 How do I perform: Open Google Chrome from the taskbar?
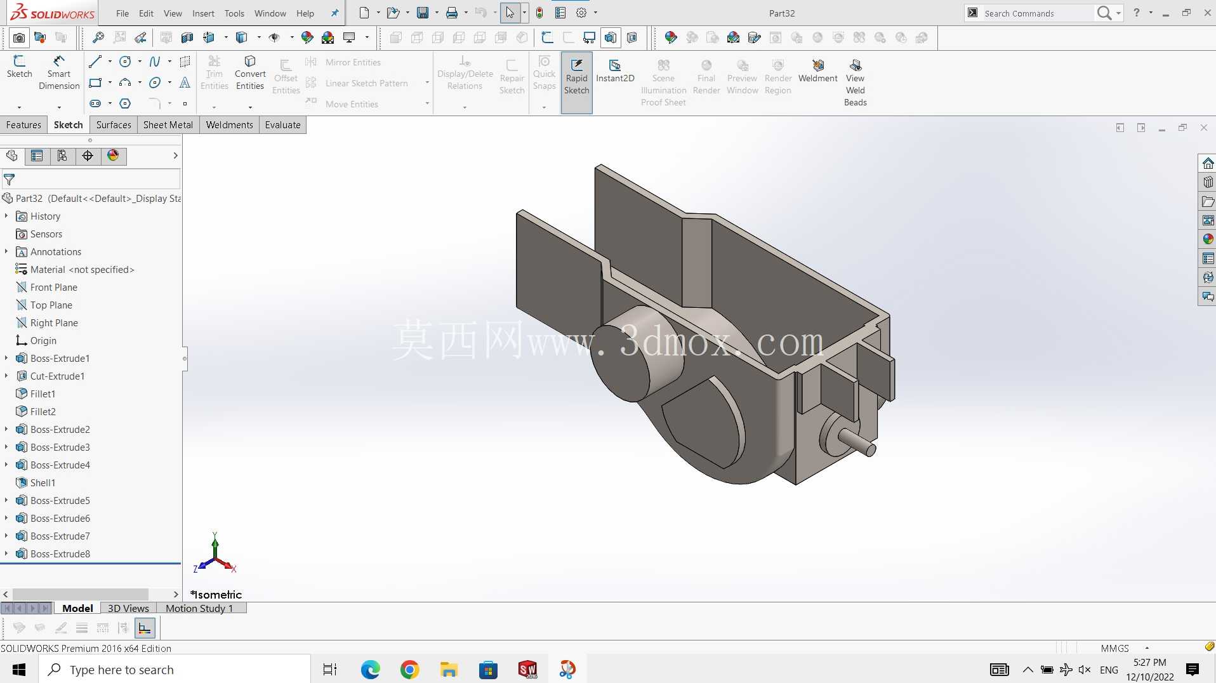[410, 670]
